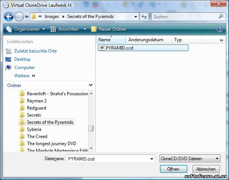The height and width of the screenshot is (180, 229).
Task: Click the Abbrechen button
Action: point(206,169)
